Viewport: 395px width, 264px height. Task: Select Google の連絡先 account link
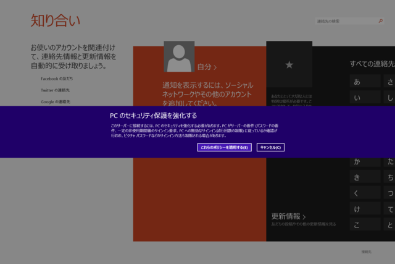[56, 102]
